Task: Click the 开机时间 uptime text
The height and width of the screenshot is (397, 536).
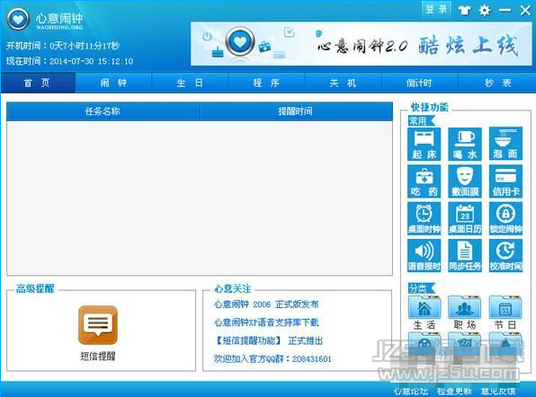Action: [x=63, y=46]
